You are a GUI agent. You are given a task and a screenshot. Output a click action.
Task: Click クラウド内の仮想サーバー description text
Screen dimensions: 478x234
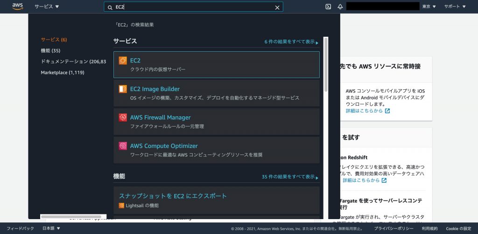[x=158, y=69]
